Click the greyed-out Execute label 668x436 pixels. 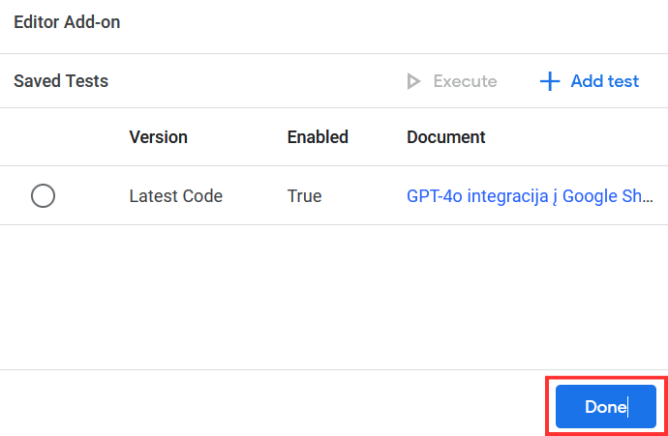[465, 81]
